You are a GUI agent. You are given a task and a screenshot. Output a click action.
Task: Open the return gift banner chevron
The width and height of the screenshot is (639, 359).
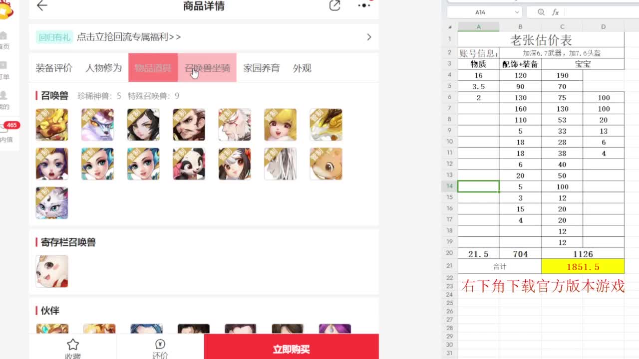[369, 37]
